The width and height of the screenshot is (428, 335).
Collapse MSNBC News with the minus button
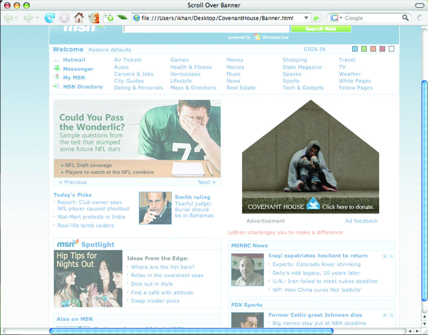tap(391, 256)
